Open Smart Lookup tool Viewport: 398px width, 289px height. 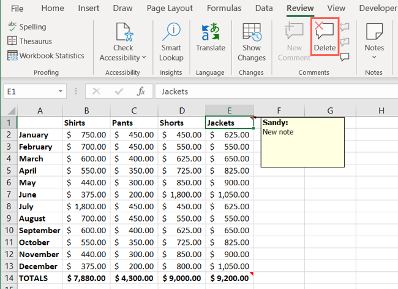point(171,42)
